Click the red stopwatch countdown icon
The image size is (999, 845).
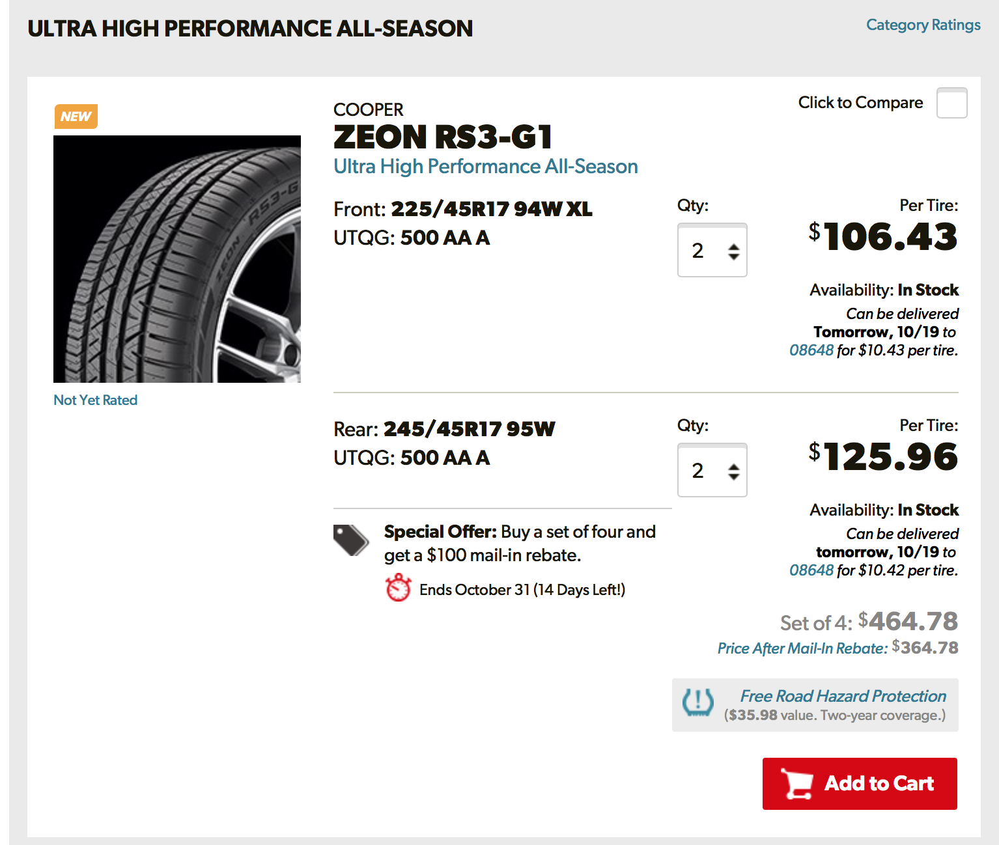(398, 587)
